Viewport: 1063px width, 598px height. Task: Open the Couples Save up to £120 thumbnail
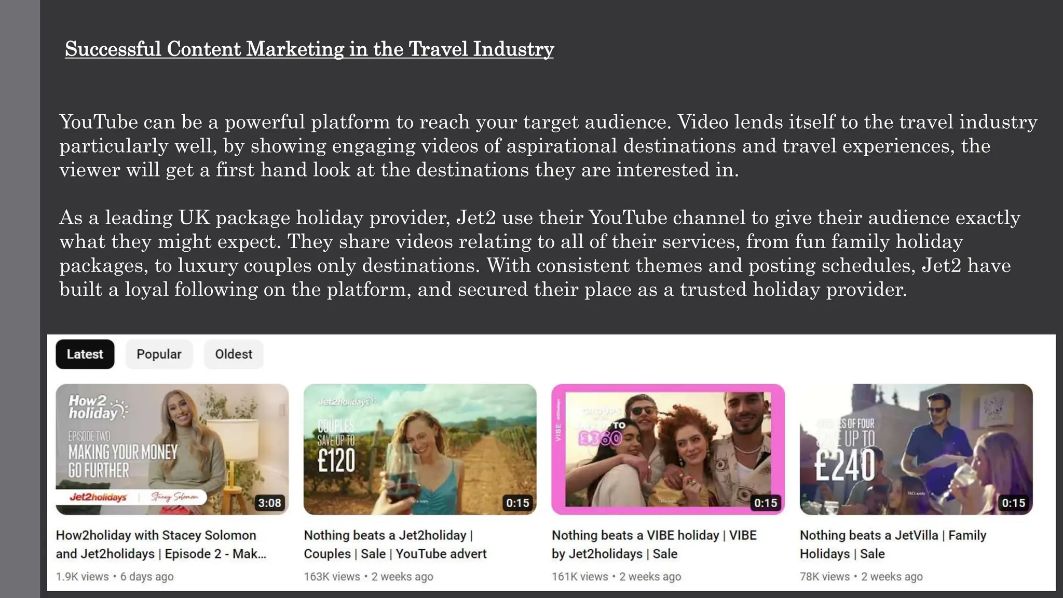pos(420,450)
